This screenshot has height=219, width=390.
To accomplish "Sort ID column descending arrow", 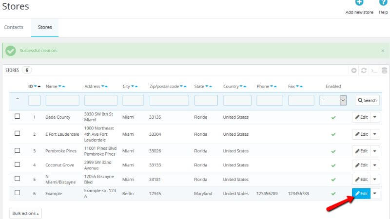I will (35, 87).
